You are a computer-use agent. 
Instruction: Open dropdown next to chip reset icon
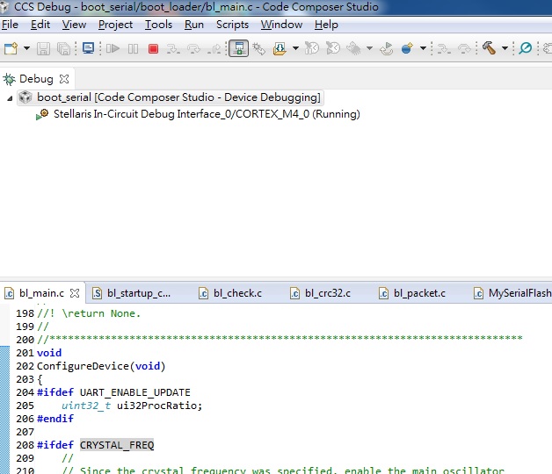pos(369,48)
